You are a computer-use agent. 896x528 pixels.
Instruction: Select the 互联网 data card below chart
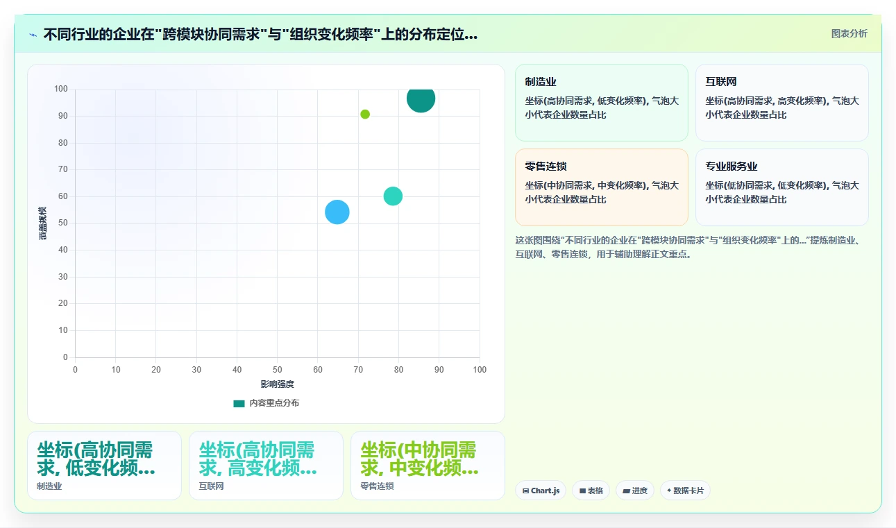click(266, 466)
